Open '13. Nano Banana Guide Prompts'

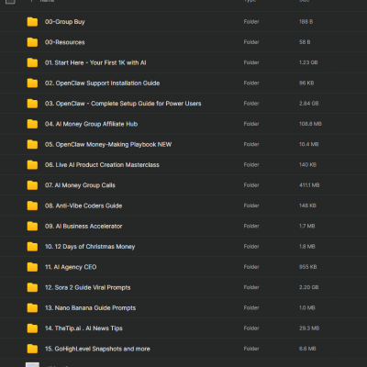click(90, 308)
